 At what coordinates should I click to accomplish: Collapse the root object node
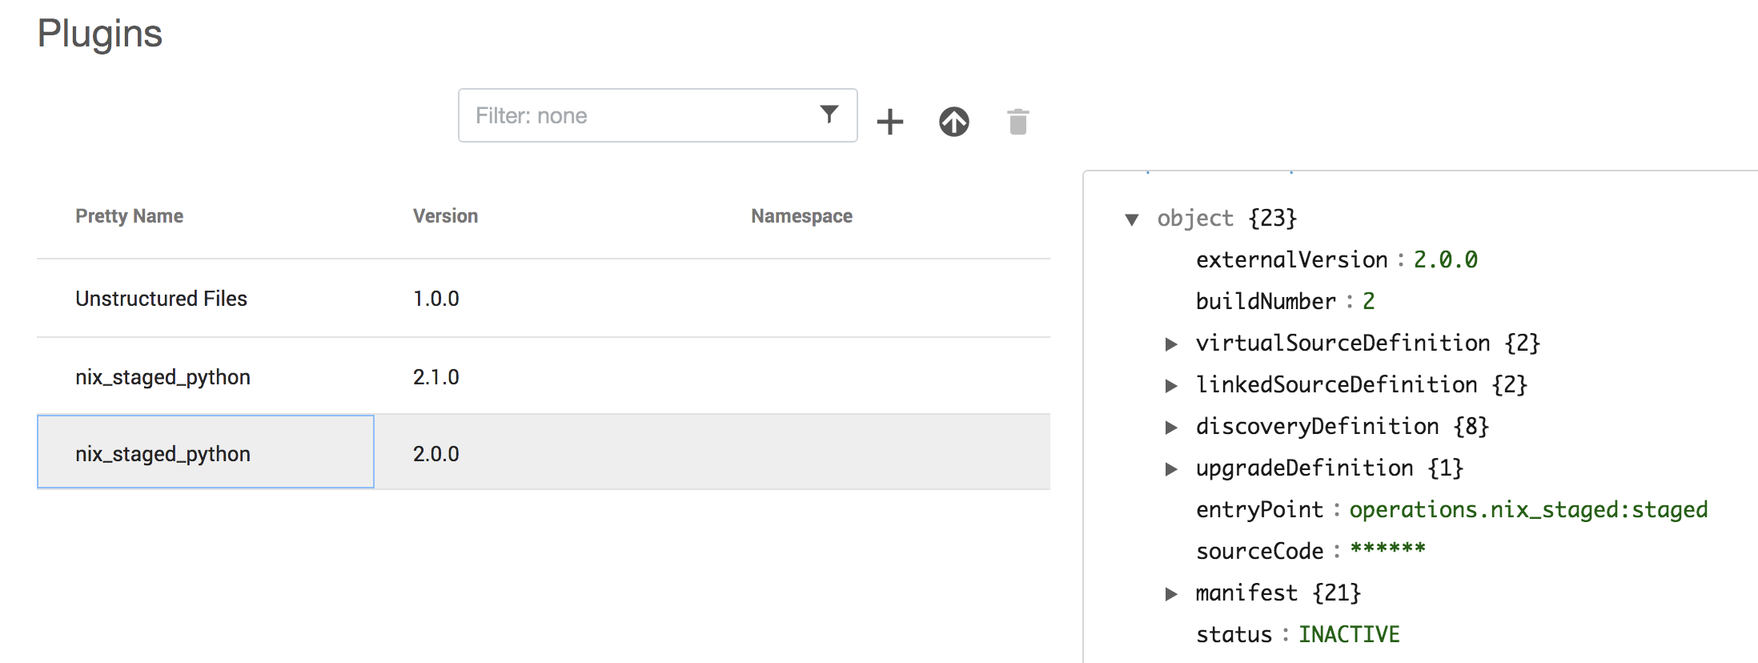1132,219
